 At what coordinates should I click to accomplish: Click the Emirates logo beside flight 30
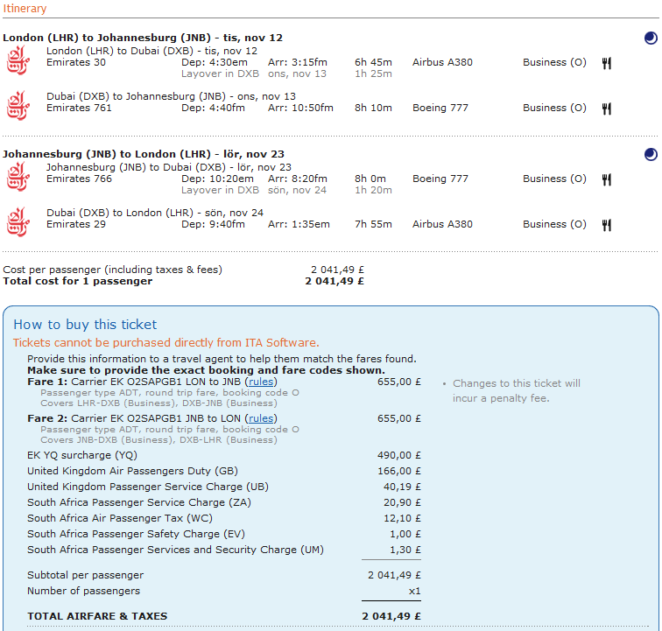coord(18,60)
